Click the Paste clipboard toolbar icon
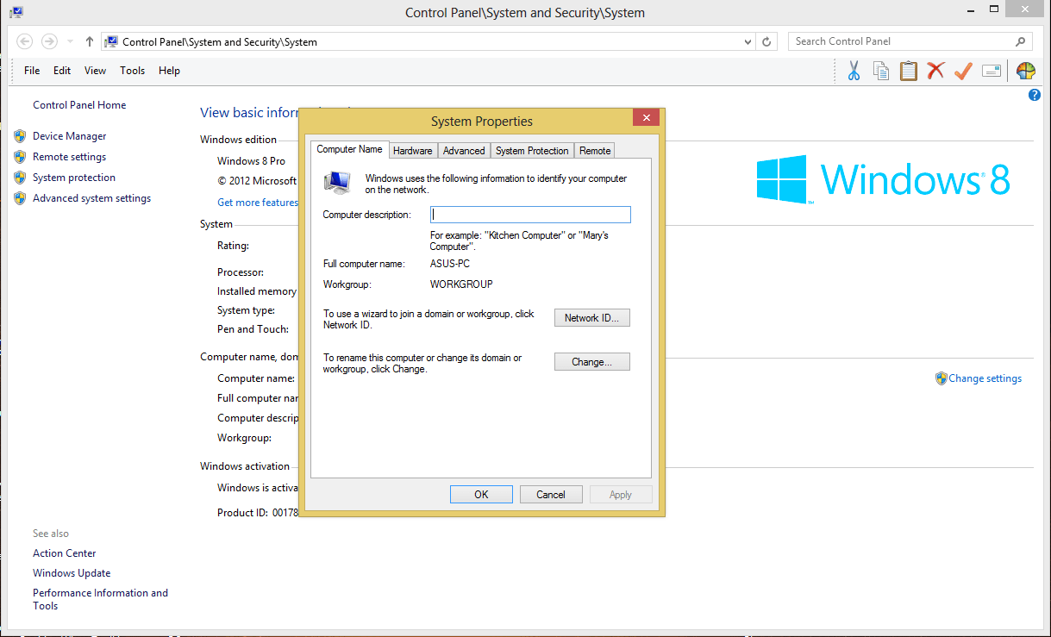The height and width of the screenshot is (637, 1051). pos(908,71)
